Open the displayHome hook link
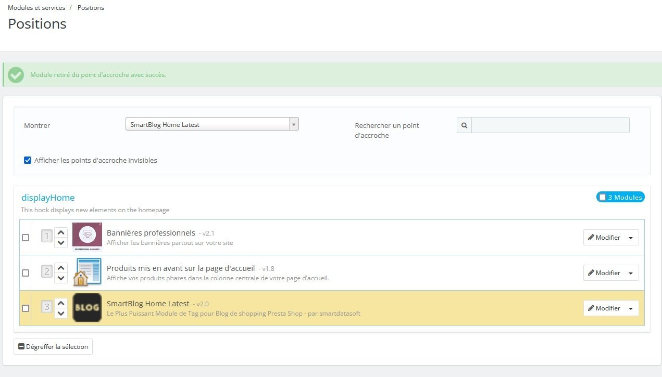 pos(48,198)
